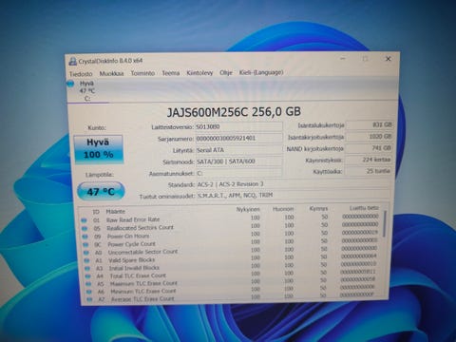Click the SMART attribute list scrollbar
The height and width of the screenshot is (342, 456).
(385, 254)
